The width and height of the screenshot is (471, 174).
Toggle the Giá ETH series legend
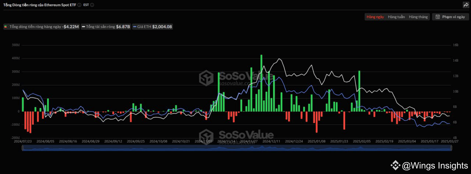(x=153, y=27)
